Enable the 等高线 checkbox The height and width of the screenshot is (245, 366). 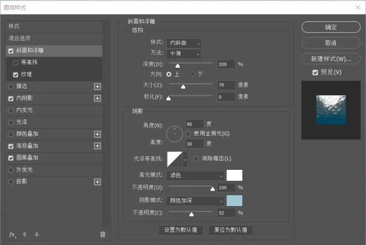pos(16,63)
